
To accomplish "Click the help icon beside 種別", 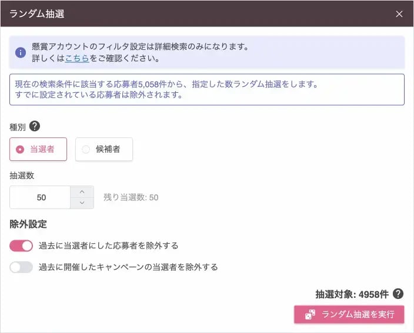I will click(35, 126).
